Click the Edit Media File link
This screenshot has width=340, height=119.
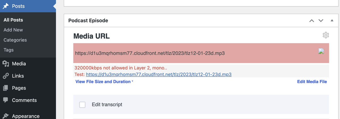tap(312, 82)
